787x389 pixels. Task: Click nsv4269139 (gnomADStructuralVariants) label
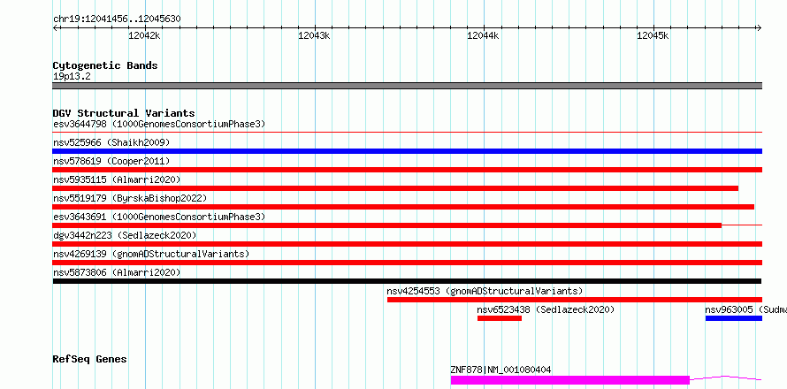[151, 254]
